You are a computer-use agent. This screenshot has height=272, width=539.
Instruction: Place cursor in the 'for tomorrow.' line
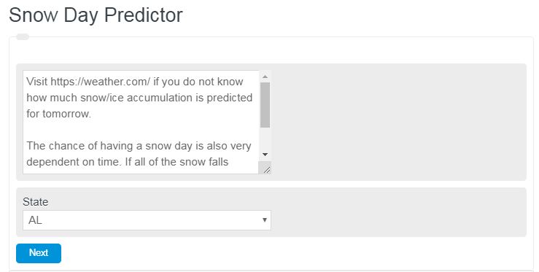point(59,114)
